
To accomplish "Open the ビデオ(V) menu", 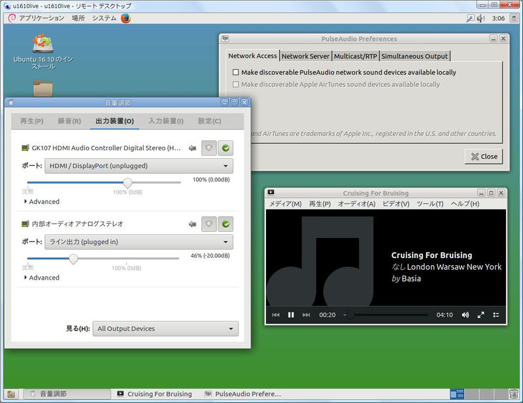I will point(396,204).
